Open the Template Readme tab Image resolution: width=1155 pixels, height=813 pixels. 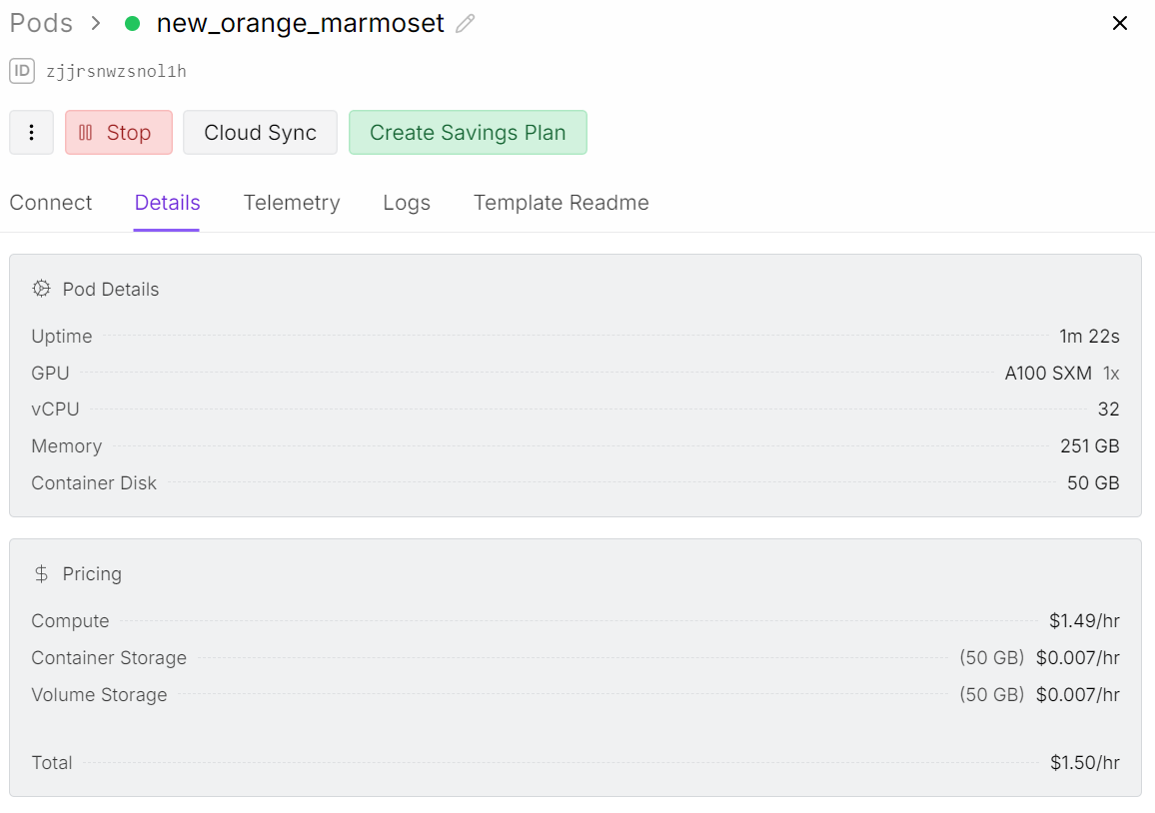(x=561, y=203)
